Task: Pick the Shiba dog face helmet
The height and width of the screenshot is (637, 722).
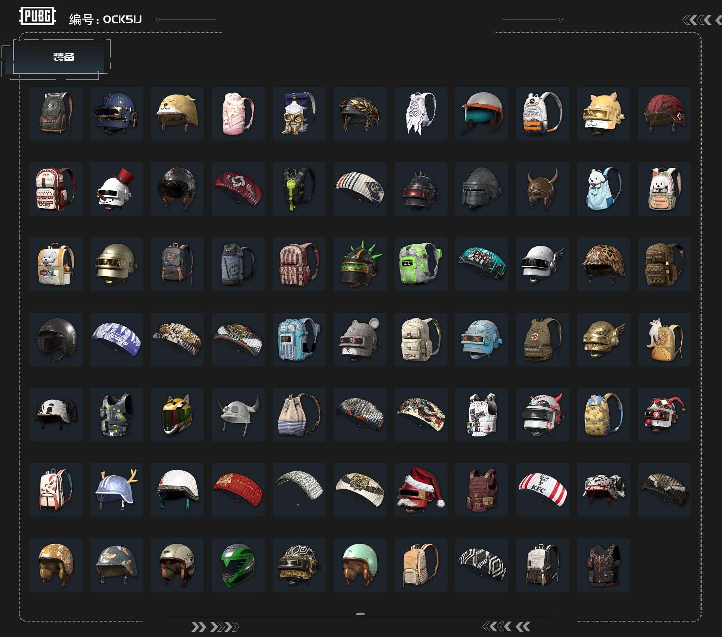Action: pyautogui.click(x=177, y=114)
